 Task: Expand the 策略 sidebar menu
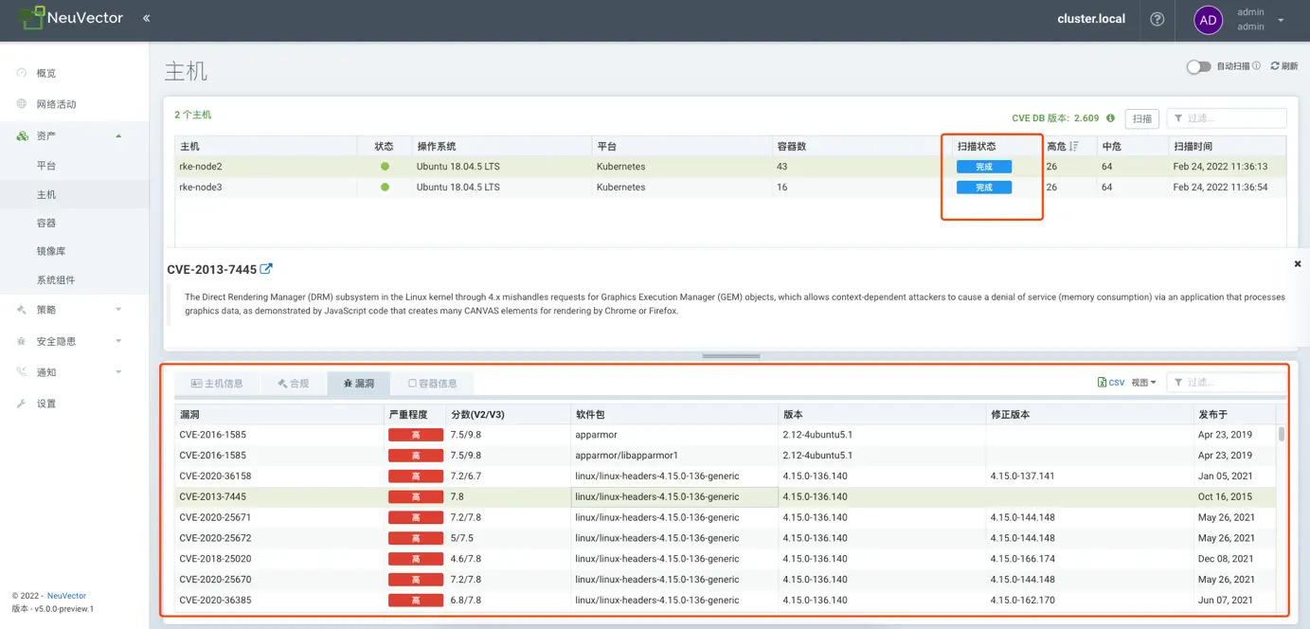pos(118,310)
